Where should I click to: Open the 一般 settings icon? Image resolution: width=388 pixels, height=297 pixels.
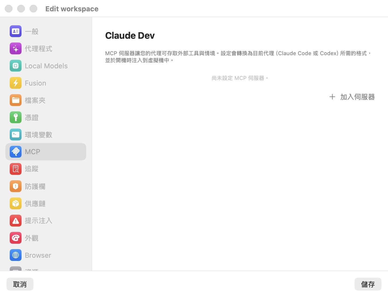[x=16, y=31]
